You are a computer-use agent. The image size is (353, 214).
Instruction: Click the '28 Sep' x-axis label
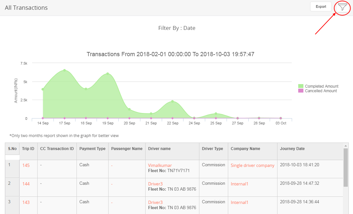(259, 123)
